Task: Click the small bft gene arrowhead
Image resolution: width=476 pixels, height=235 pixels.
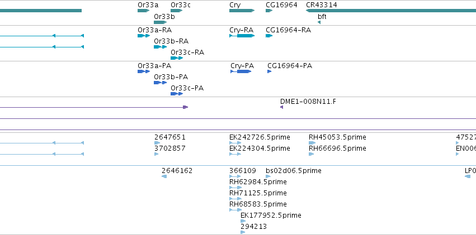Action: pyautogui.click(x=319, y=22)
